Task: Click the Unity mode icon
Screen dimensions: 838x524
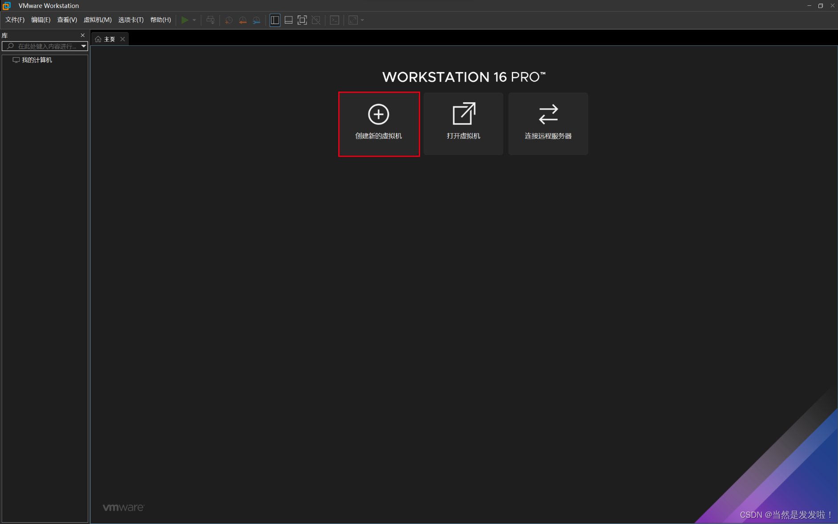Action: [316, 20]
